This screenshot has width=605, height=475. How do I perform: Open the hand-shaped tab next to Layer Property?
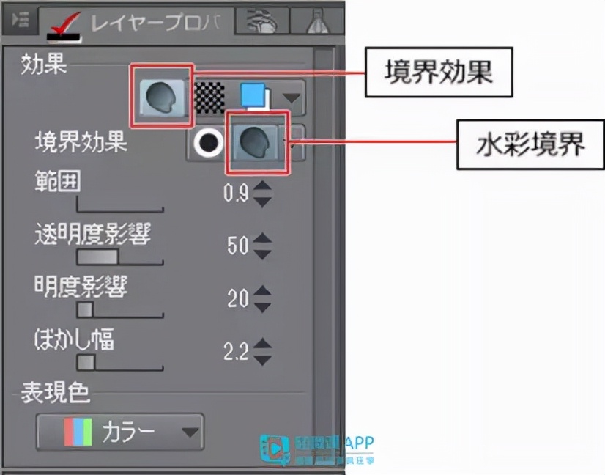tap(262, 22)
